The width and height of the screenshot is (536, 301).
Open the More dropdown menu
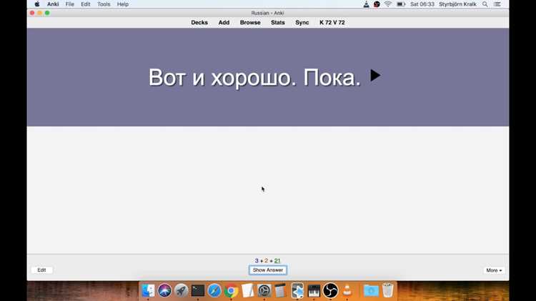tap(494, 270)
